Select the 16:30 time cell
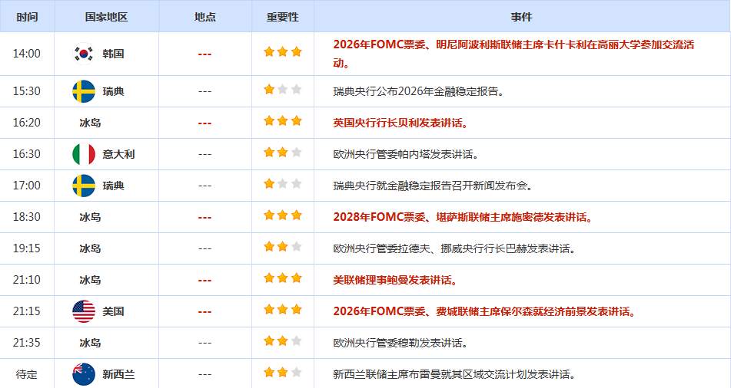The height and width of the screenshot is (388, 731). 27,154
